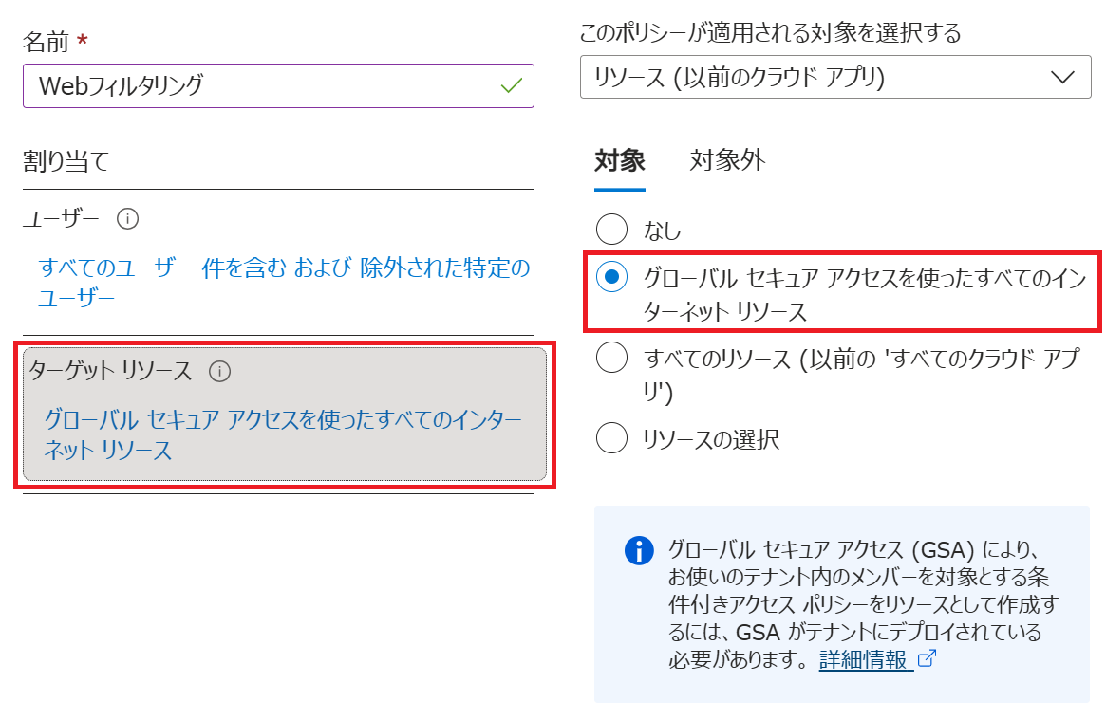Click blue information icon in GSA notice

pyautogui.click(x=639, y=550)
